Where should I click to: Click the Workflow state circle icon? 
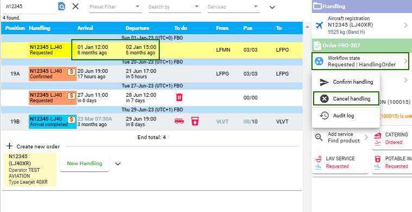pyautogui.click(x=319, y=61)
